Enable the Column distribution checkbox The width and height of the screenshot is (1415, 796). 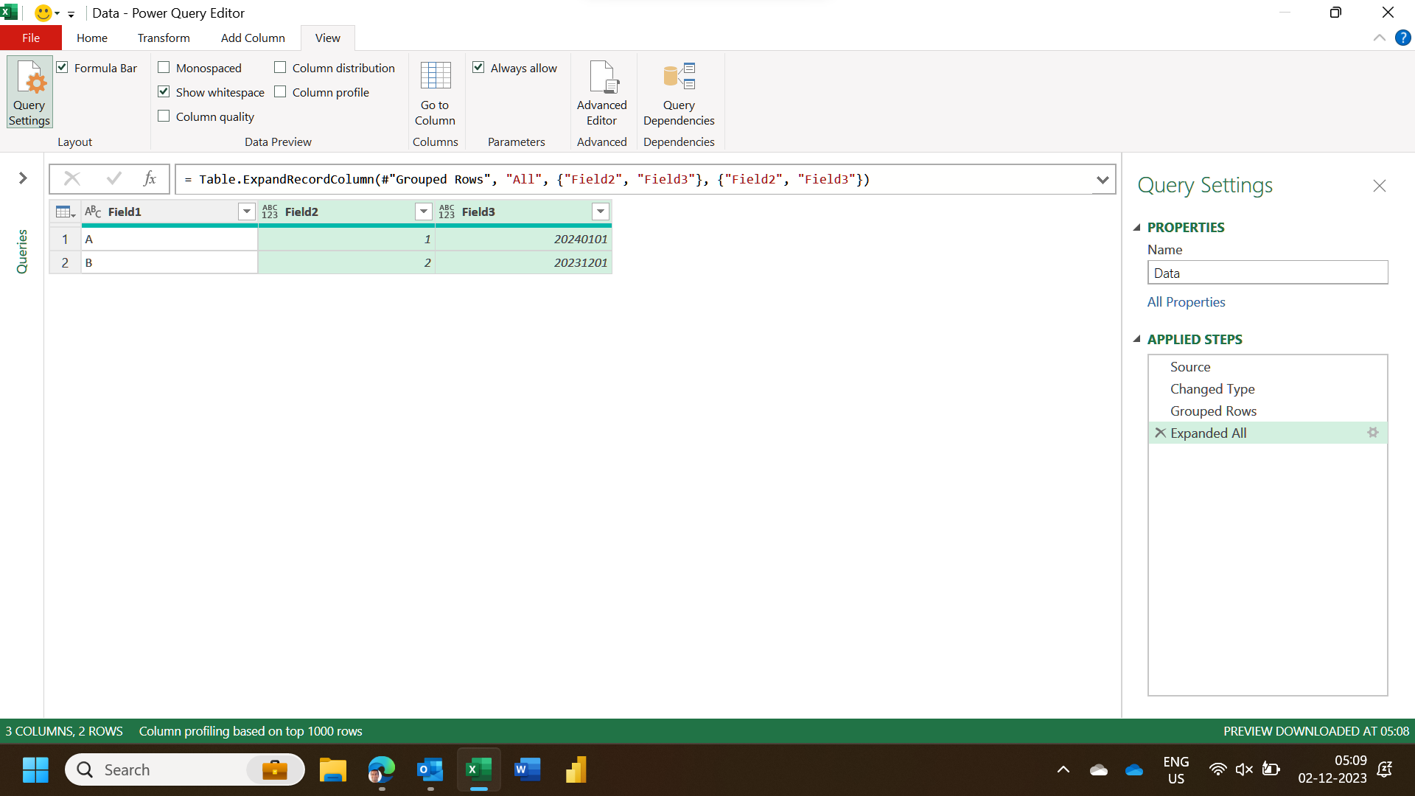point(280,67)
